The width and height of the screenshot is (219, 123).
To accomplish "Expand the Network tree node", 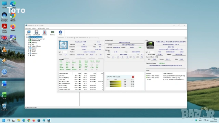I will [x=28, y=53].
